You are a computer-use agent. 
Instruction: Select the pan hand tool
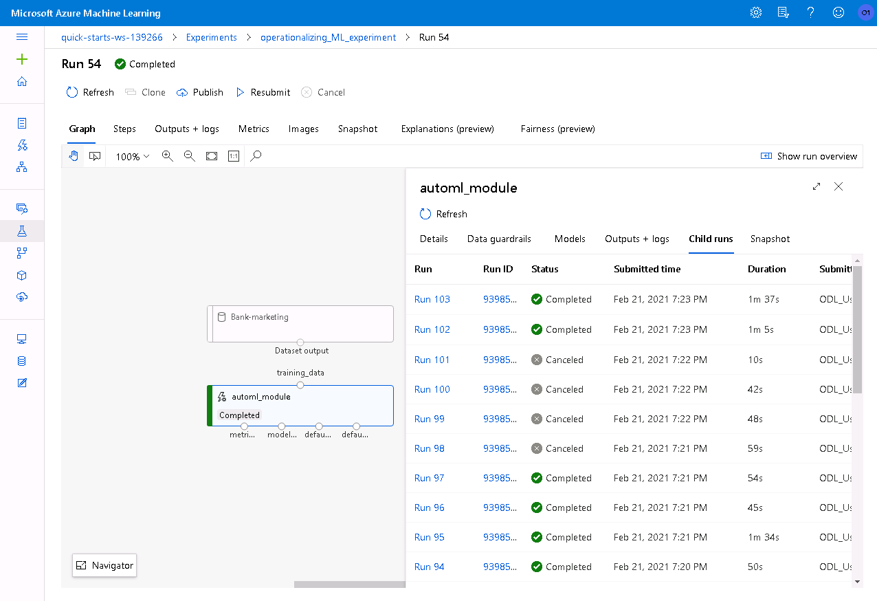pyautogui.click(x=74, y=156)
